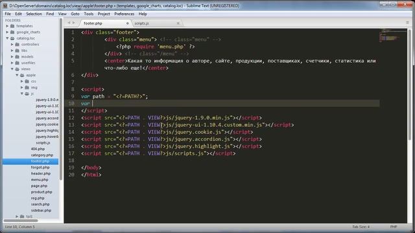Image resolution: width=415 pixels, height=233 pixels.
Task: Open the Tools menu
Action: point(89,14)
